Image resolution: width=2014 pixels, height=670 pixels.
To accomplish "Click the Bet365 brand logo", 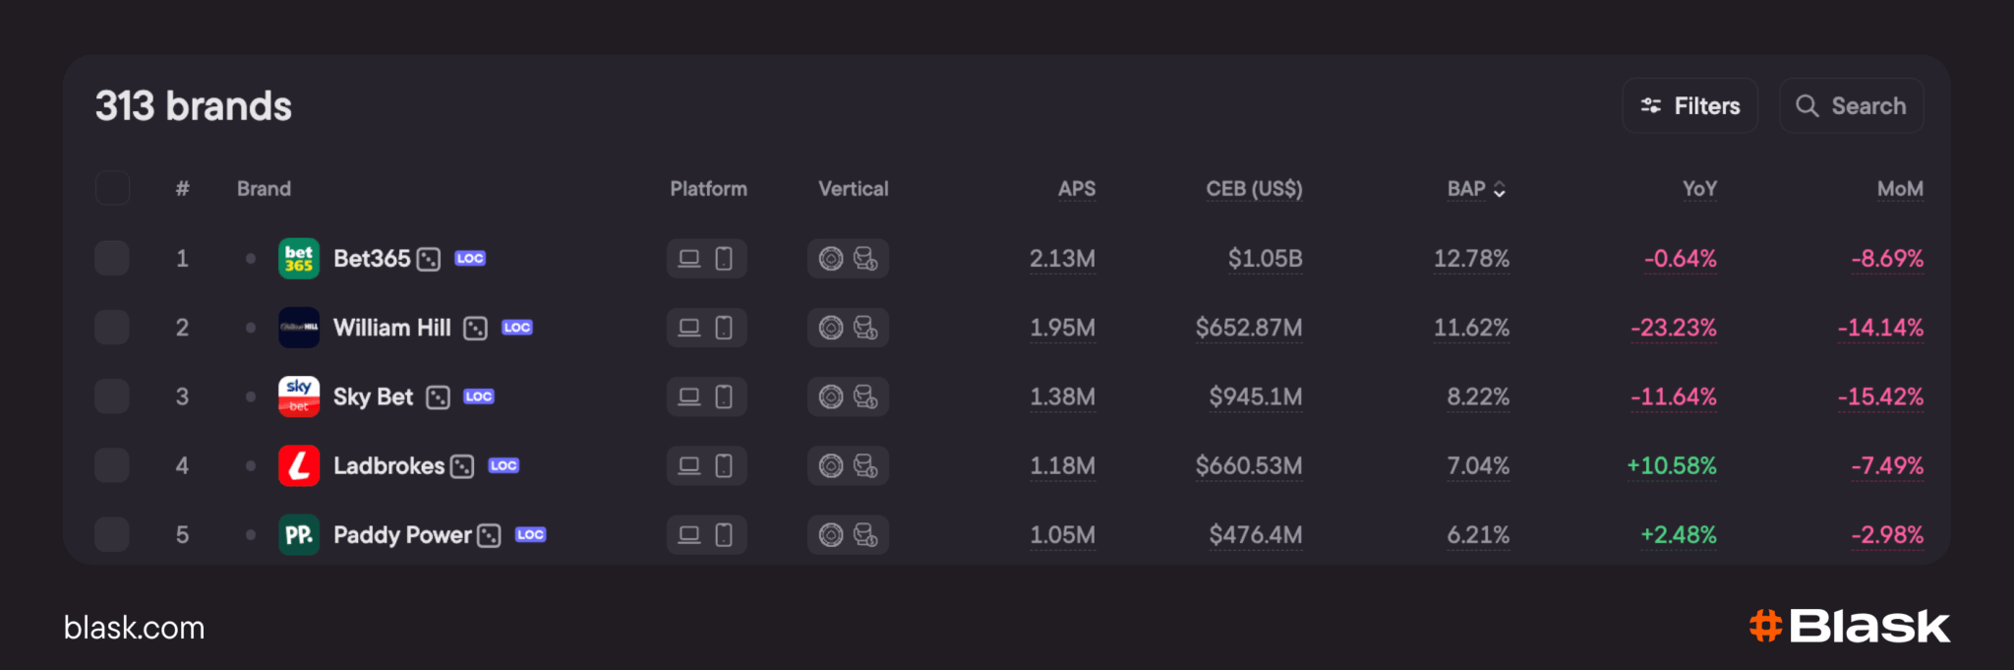I will 299,259.
